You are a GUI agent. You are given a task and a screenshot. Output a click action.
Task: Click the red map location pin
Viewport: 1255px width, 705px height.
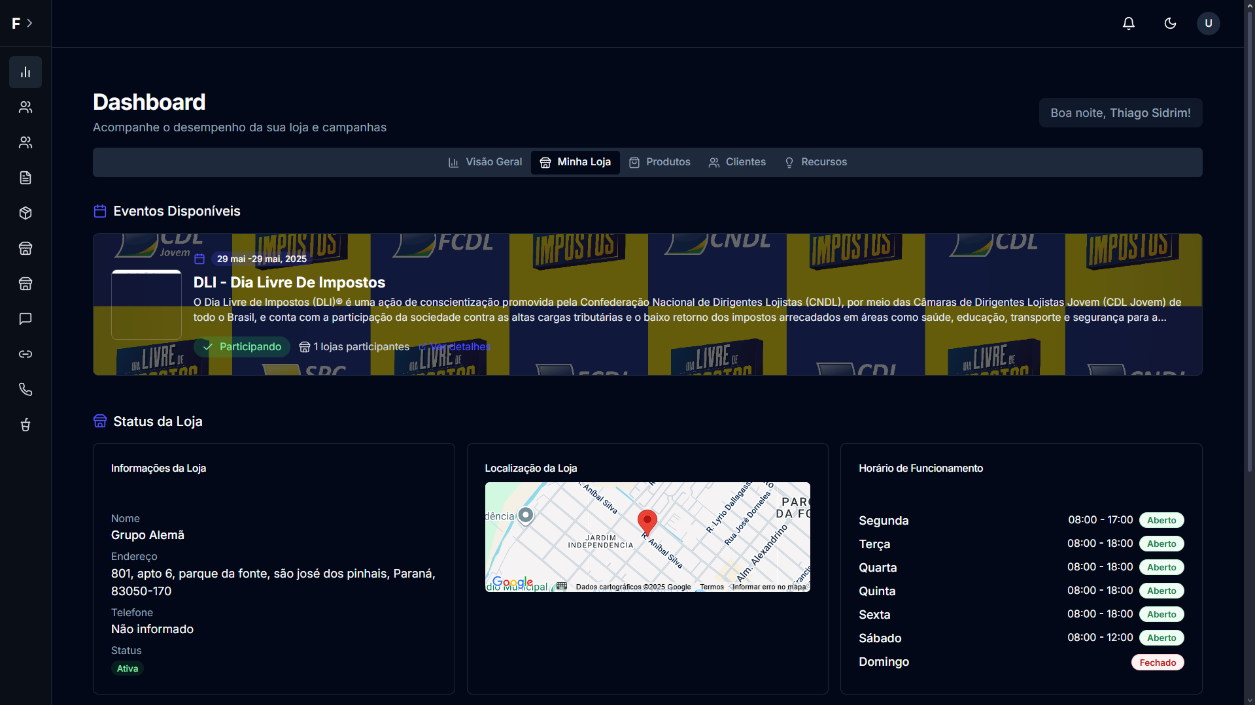click(x=647, y=522)
